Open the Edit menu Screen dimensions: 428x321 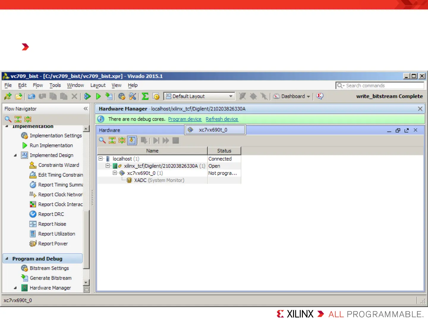(x=22, y=85)
